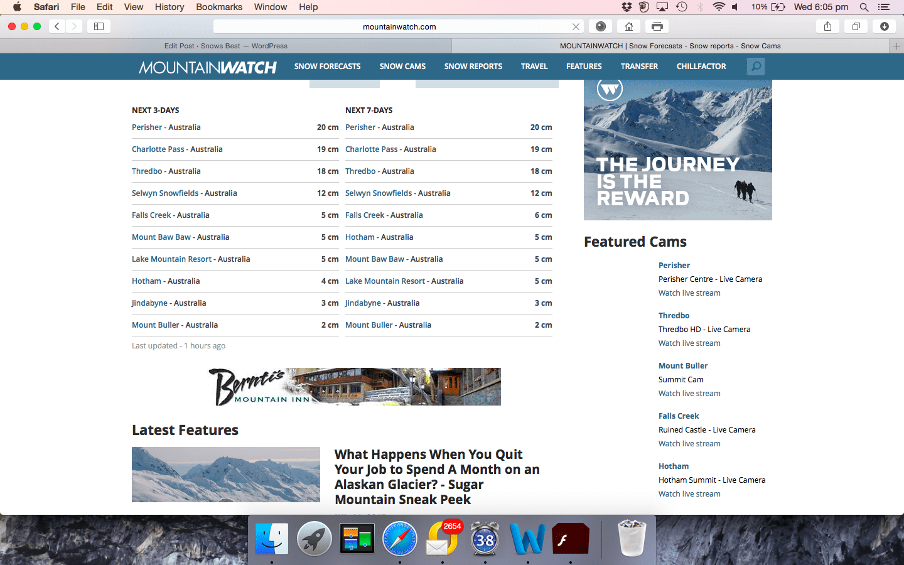
Task: Open Flash Player icon in Dock
Action: point(571,539)
